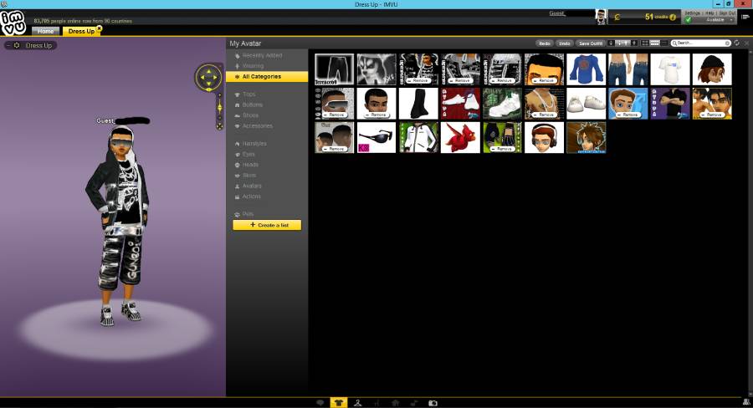Open the IMVU logo at top left

click(13, 23)
